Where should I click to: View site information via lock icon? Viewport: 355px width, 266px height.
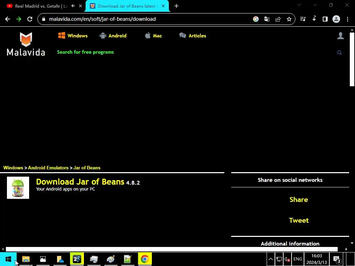[44, 19]
